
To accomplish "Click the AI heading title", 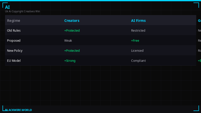I will [x=7, y=7].
